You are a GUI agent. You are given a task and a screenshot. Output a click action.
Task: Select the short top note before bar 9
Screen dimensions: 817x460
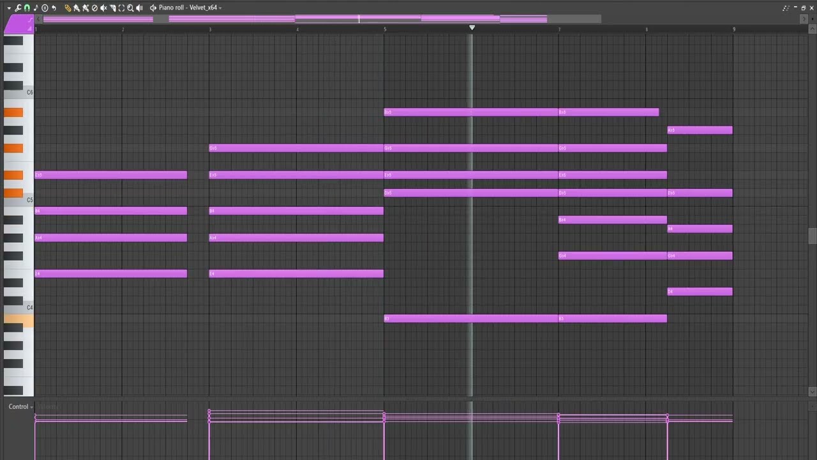click(700, 130)
